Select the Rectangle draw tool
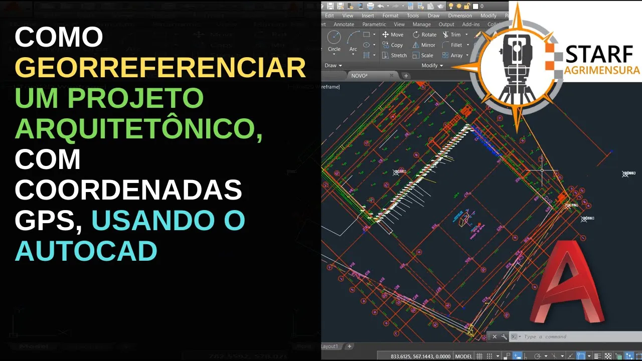Image resolution: width=642 pixels, height=361 pixels. pos(367,35)
